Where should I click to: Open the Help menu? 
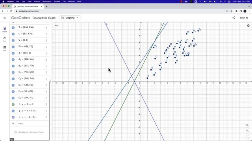(x=79, y=2)
